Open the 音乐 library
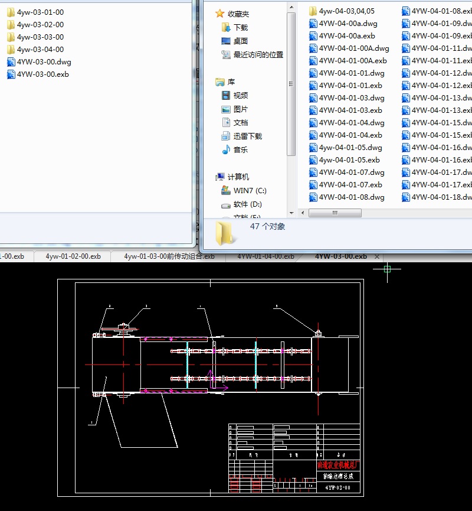This screenshot has width=472, height=511. [x=240, y=149]
